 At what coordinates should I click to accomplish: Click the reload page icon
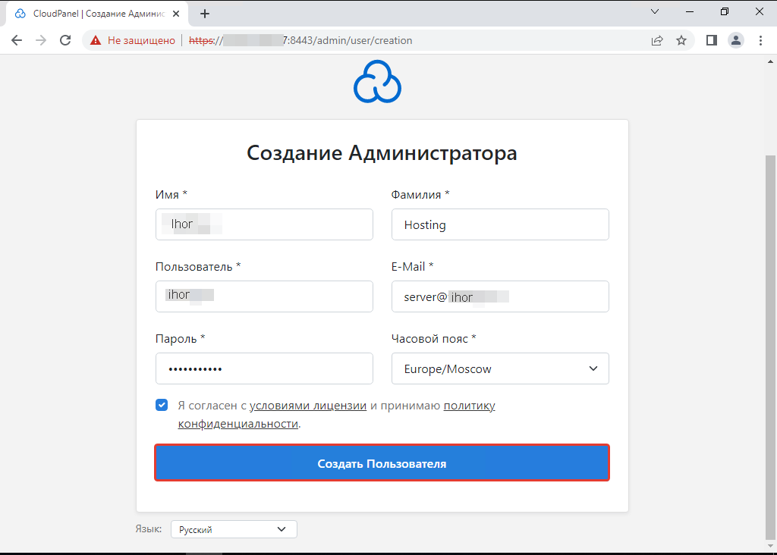tap(64, 40)
